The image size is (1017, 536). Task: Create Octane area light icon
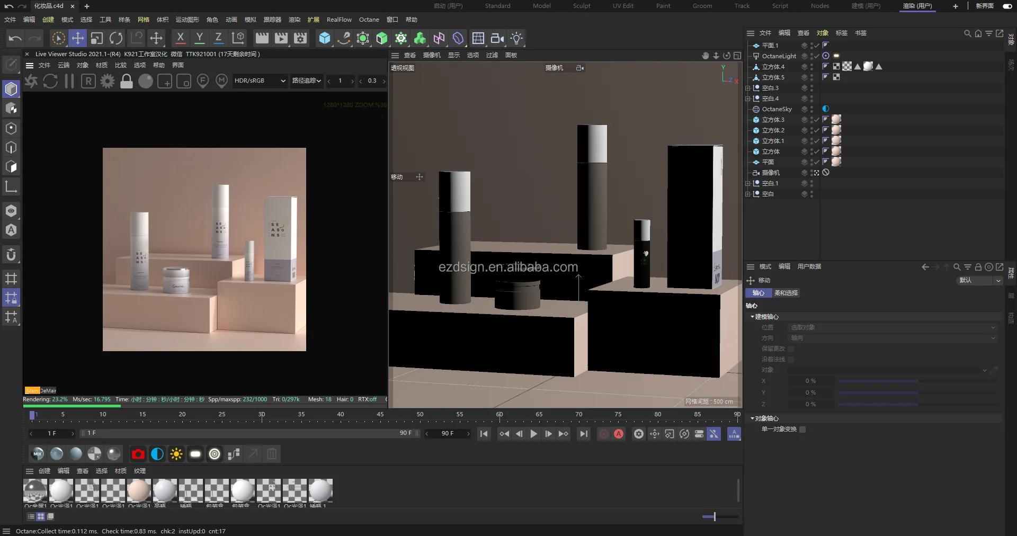point(195,454)
